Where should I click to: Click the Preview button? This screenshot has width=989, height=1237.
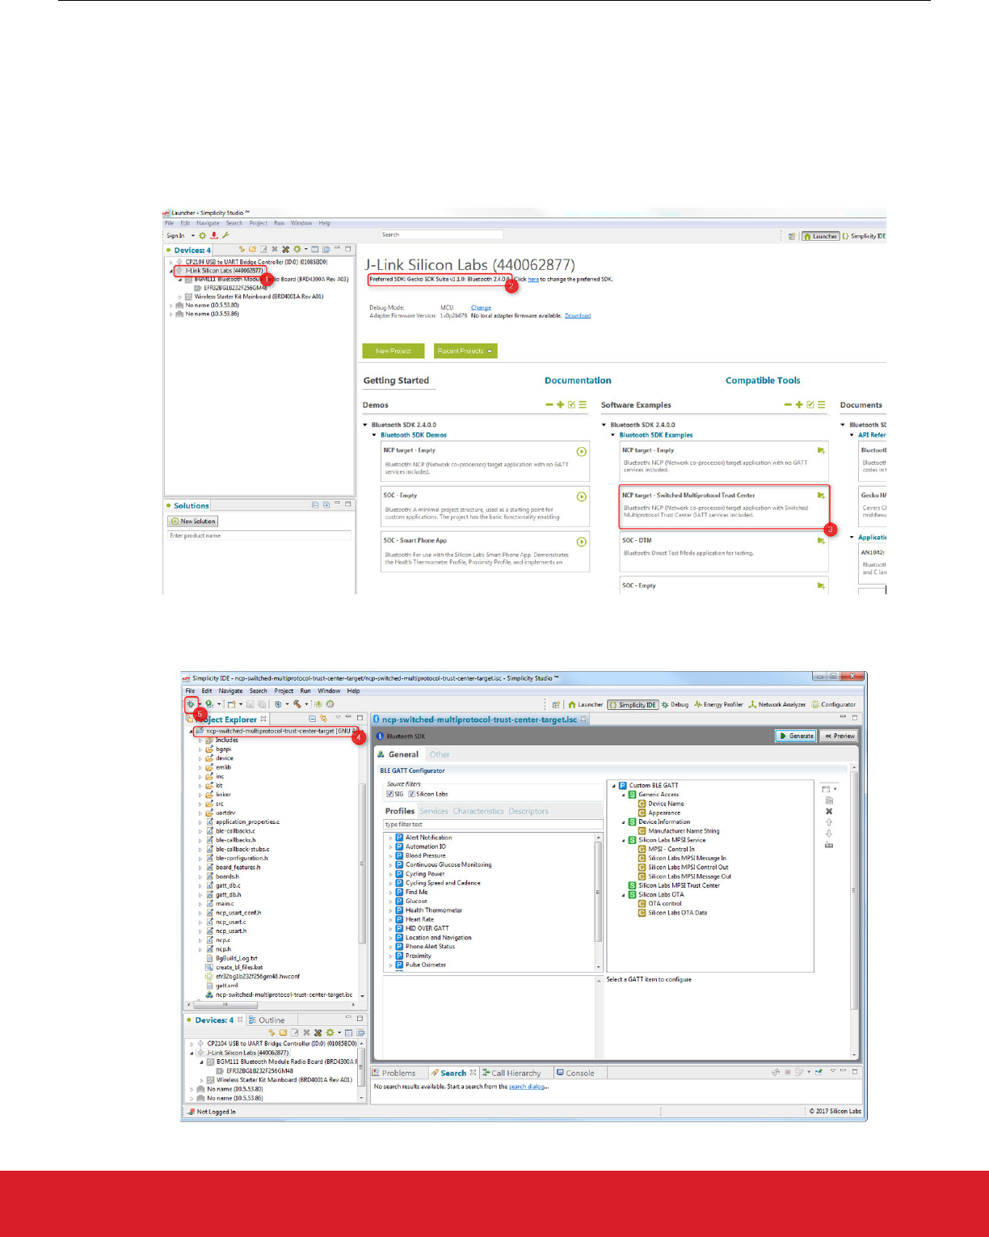(x=840, y=736)
